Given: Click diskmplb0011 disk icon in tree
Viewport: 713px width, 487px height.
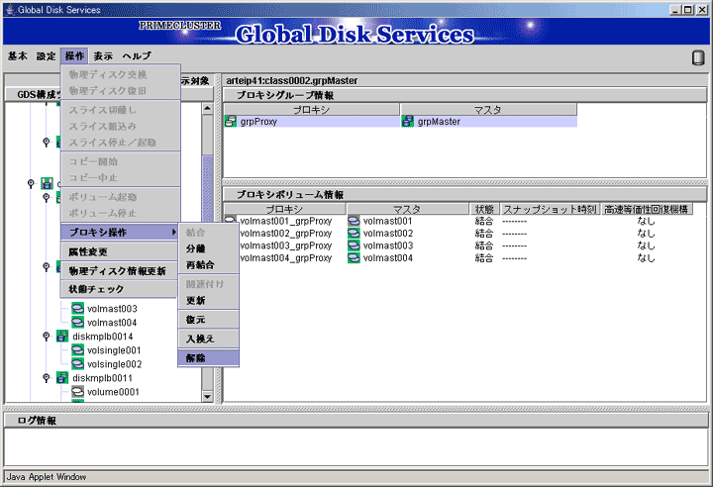Looking at the screenshot, I should coord(62,378).
